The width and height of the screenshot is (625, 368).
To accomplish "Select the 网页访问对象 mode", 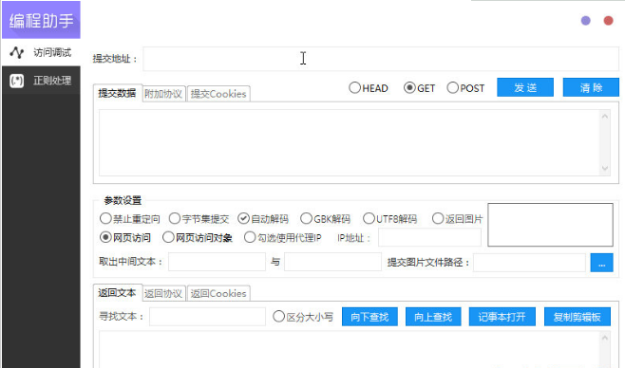I will (198, 237).
